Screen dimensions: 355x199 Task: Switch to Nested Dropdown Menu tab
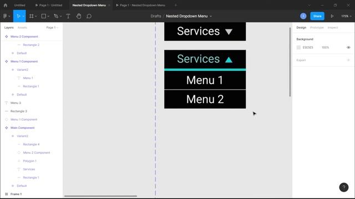tap(89, 5)
